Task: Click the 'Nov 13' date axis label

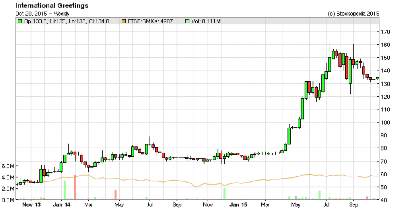Action: pos(31,205)
